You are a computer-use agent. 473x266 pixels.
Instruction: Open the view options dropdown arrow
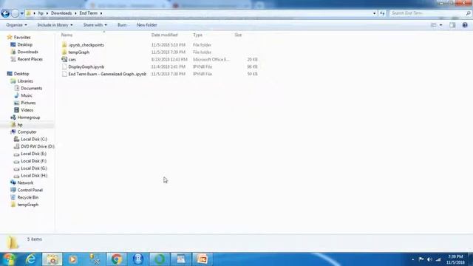[x=441, y=25]
